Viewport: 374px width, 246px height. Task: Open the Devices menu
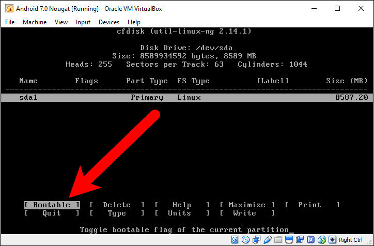[109, 22]
